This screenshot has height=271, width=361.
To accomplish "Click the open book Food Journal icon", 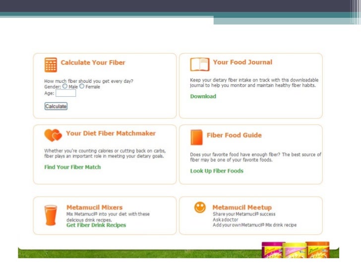I will pos(200,65).
